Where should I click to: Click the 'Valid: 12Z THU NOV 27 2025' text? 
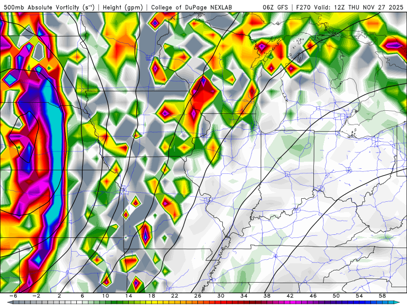[x=359, y=7]
